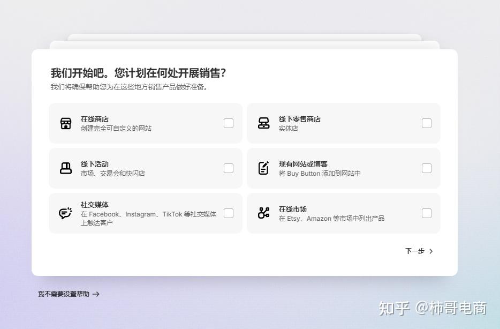
Task: Click the 在线市场 title text
Action: pos(293,209)
